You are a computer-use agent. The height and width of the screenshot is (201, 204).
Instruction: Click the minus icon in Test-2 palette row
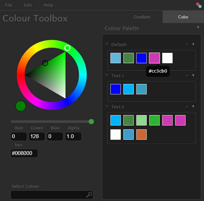pos(187,106)
